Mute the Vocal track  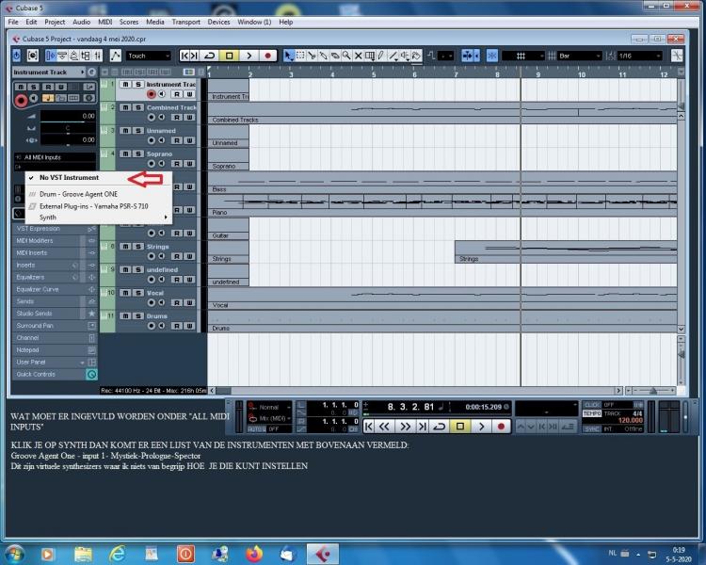[x=125, y=293]
